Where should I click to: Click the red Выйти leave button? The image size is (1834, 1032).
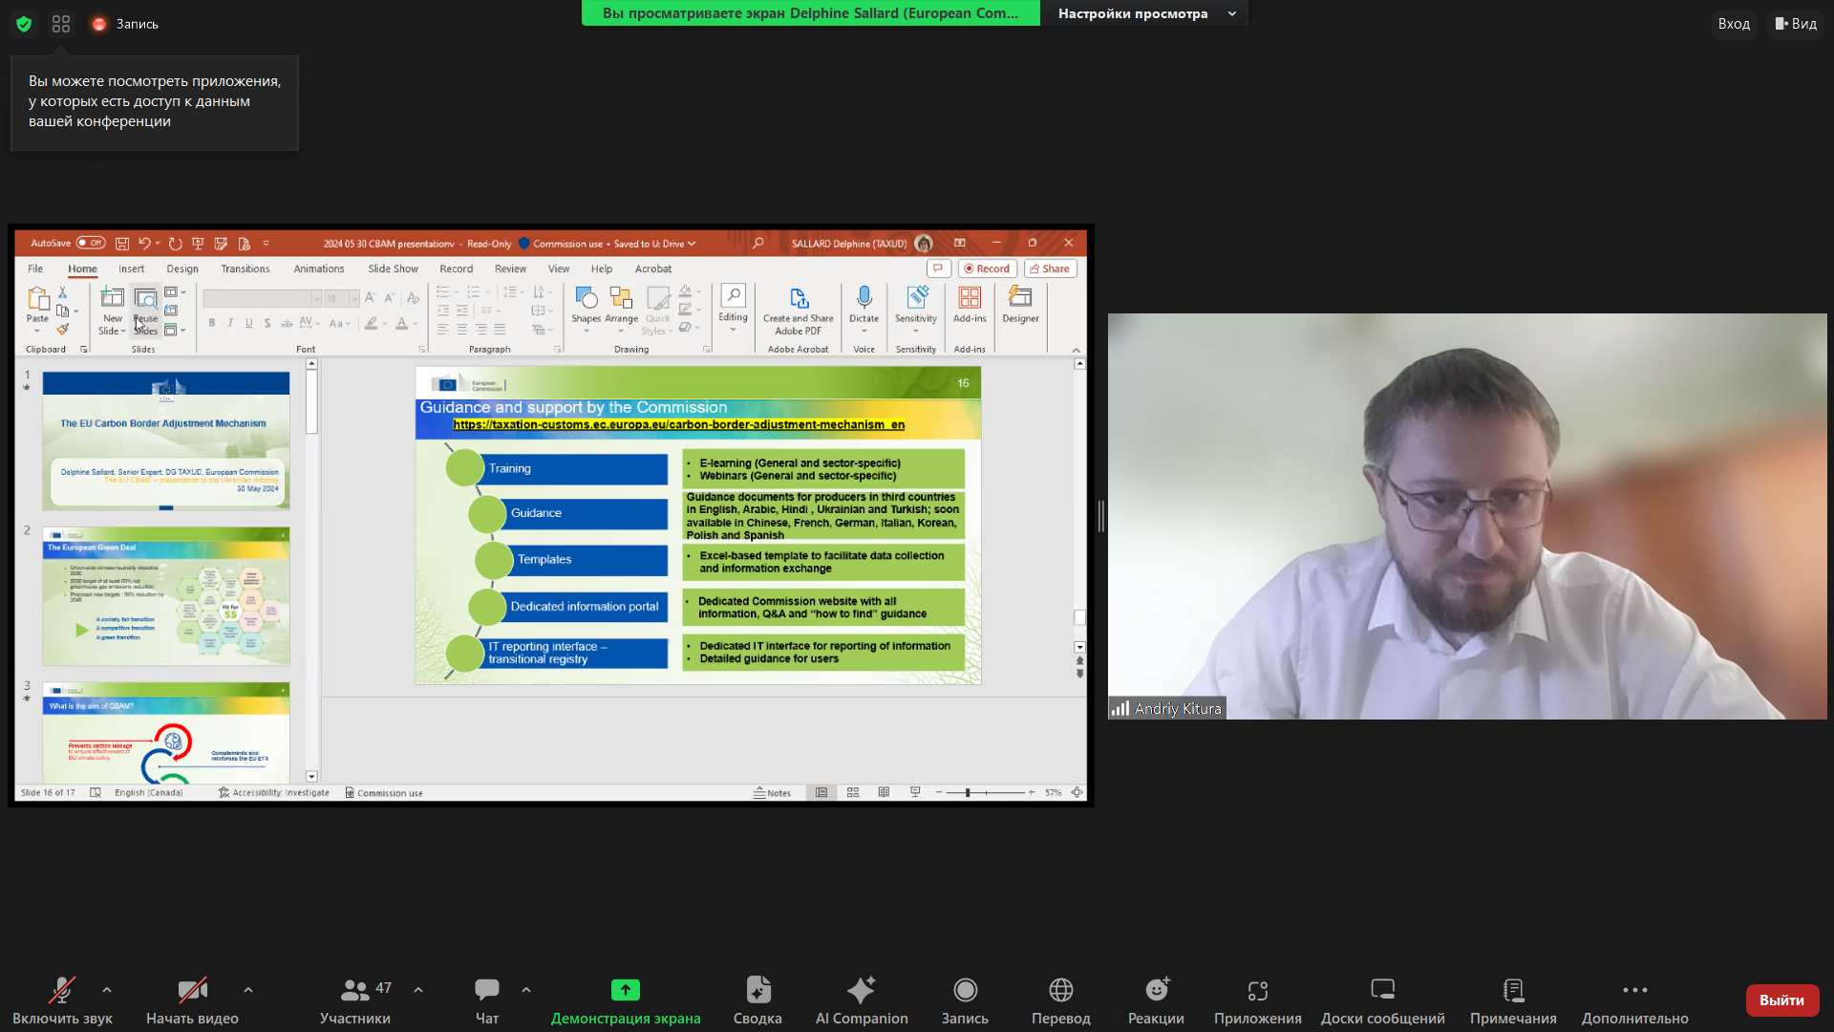click(x=1781, y=1000)
